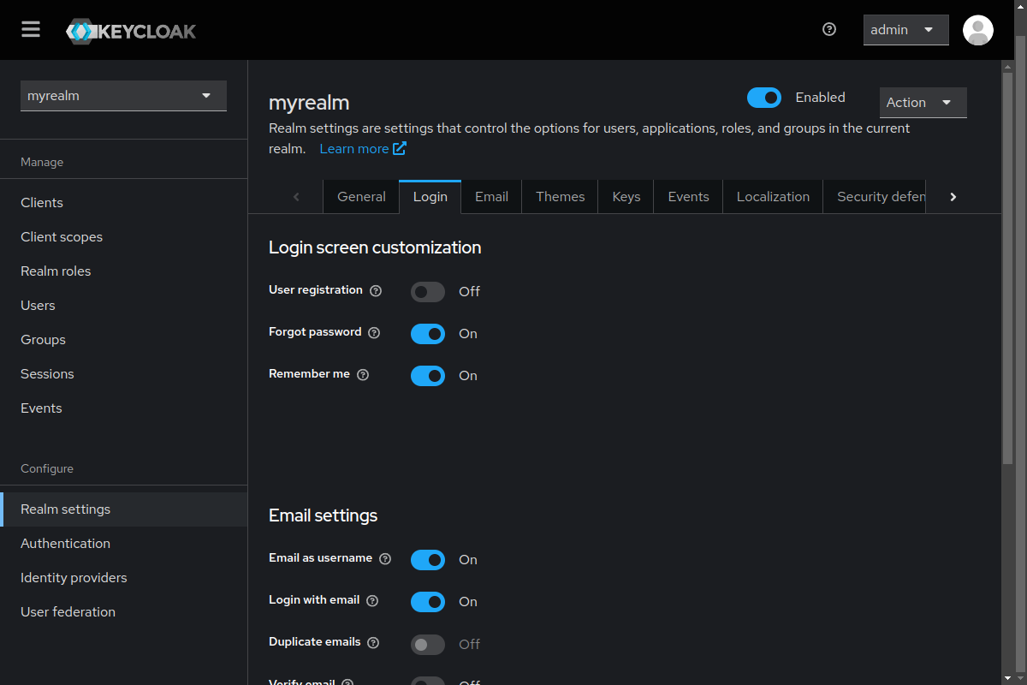The height and width of the screenshot is (685, 1027).
Task: Disable the Login with email switch
Action: pyautogui.click(x=428, y=602)
